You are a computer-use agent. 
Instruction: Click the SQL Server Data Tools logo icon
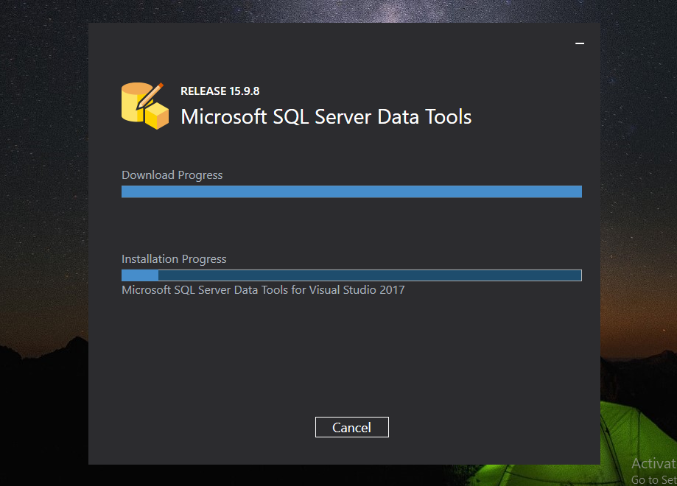pos(145,106)
